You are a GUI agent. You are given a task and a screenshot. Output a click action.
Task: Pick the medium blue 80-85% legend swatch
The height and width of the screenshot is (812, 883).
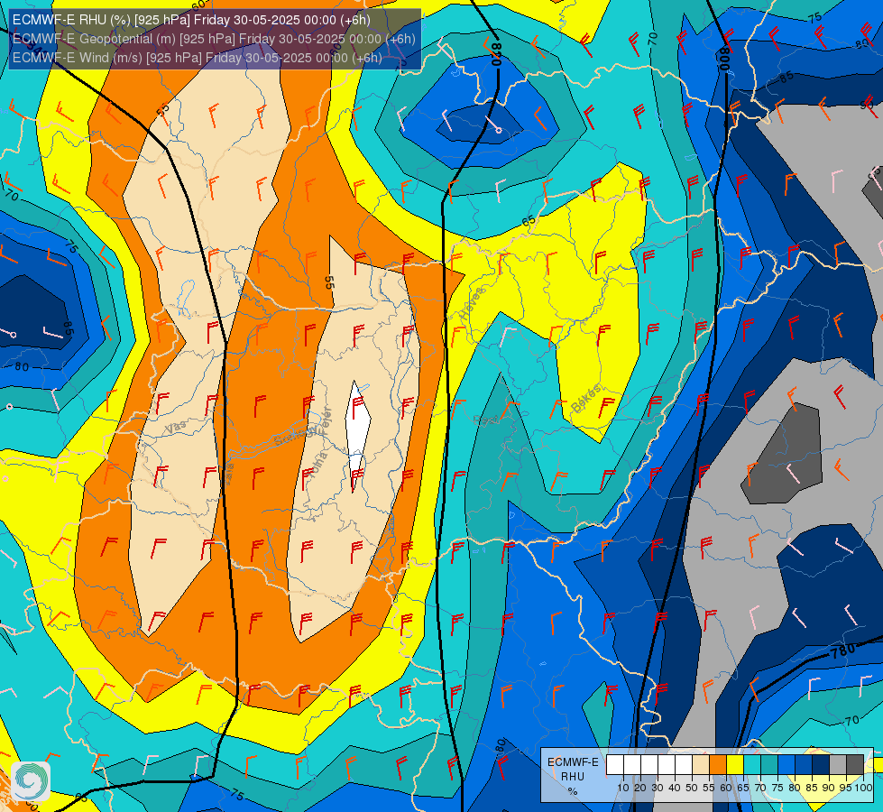pos(804,764)
